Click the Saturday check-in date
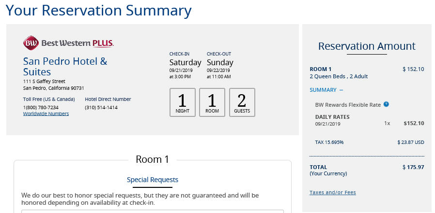Viewport: 435px width, 213px height. coord(186,62)
